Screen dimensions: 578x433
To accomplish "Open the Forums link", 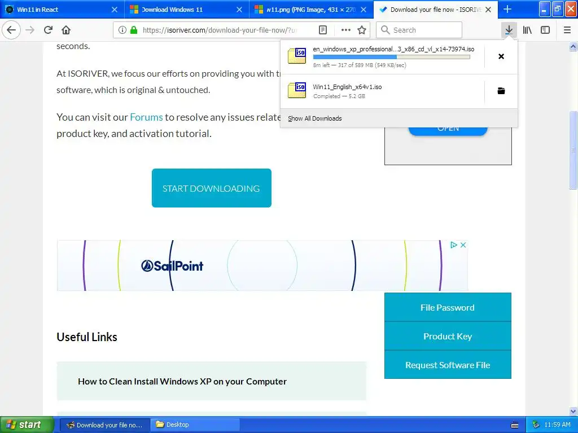I will pyautogui.click(x=146, y=117).
